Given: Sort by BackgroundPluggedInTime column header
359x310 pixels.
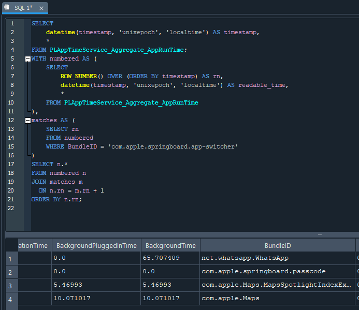Looking at the screenshot, I should coord(96,245).
